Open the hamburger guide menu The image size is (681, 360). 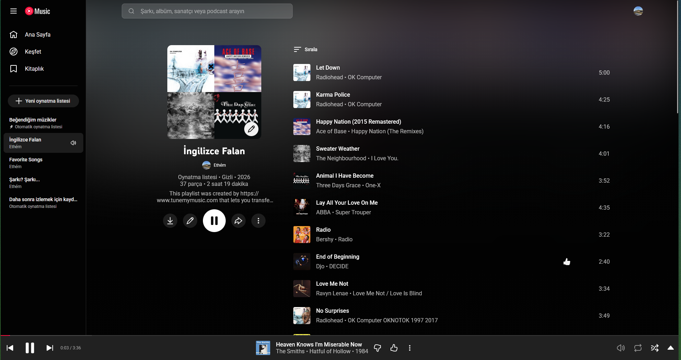[x=14, y=11]
